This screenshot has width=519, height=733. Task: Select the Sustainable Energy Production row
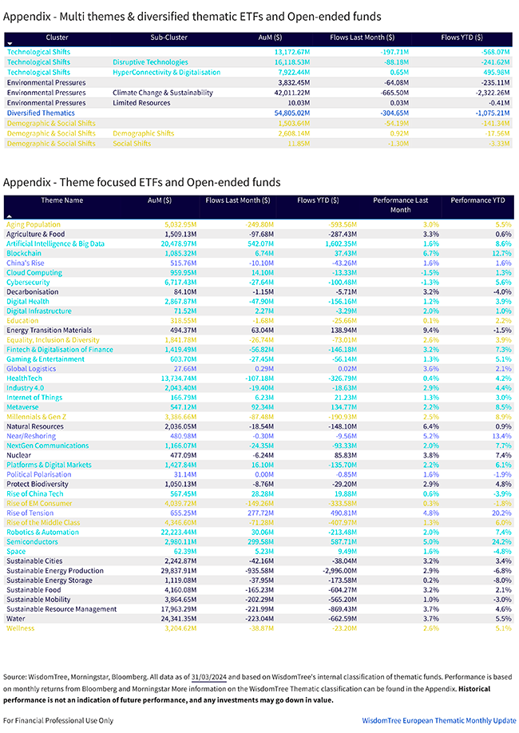tap(55, 571)
